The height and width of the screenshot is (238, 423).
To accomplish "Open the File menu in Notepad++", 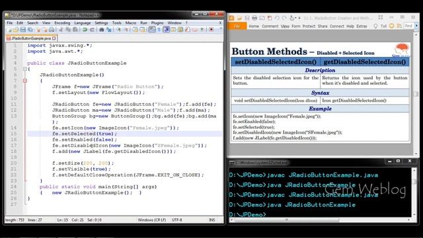I will pos(10,23).
